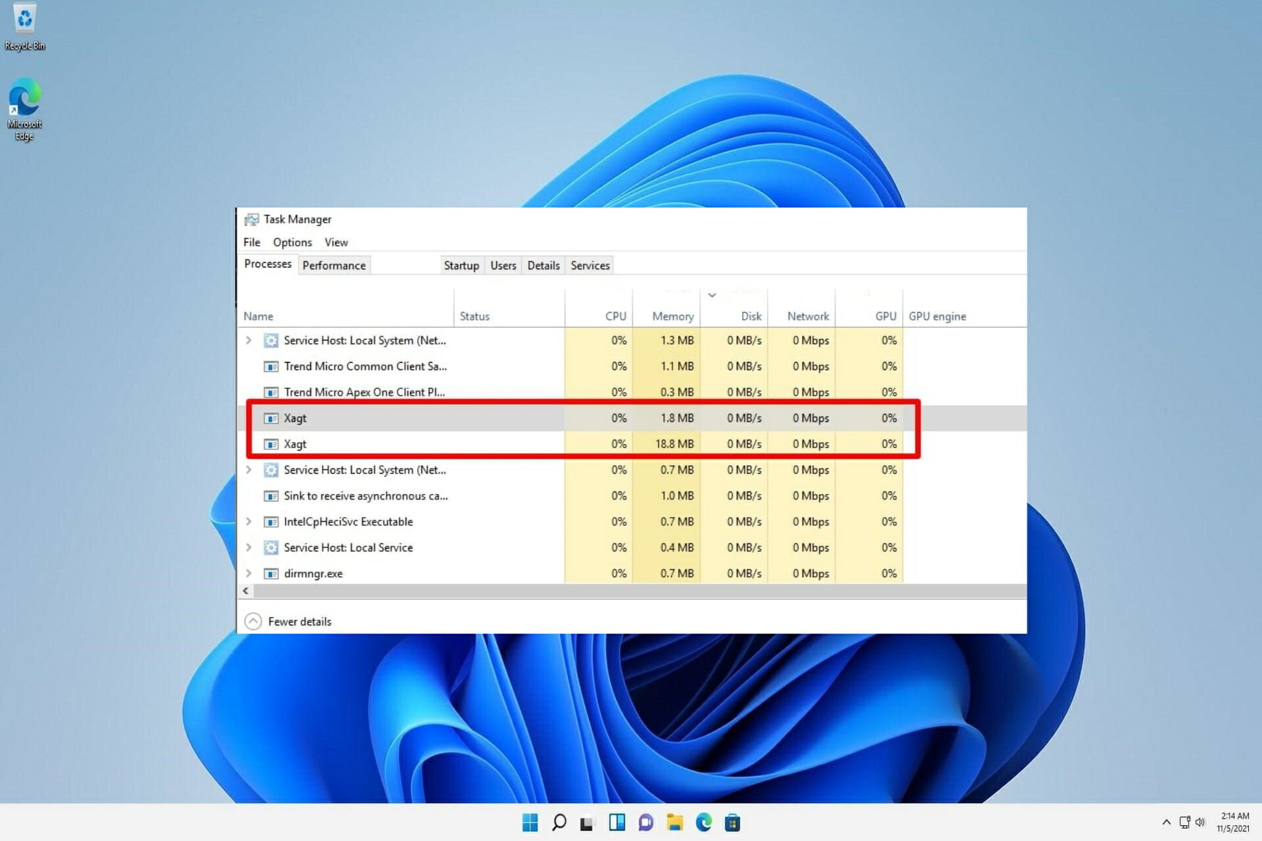Open File Explorer from the taskbar

(x=674, y=823)
